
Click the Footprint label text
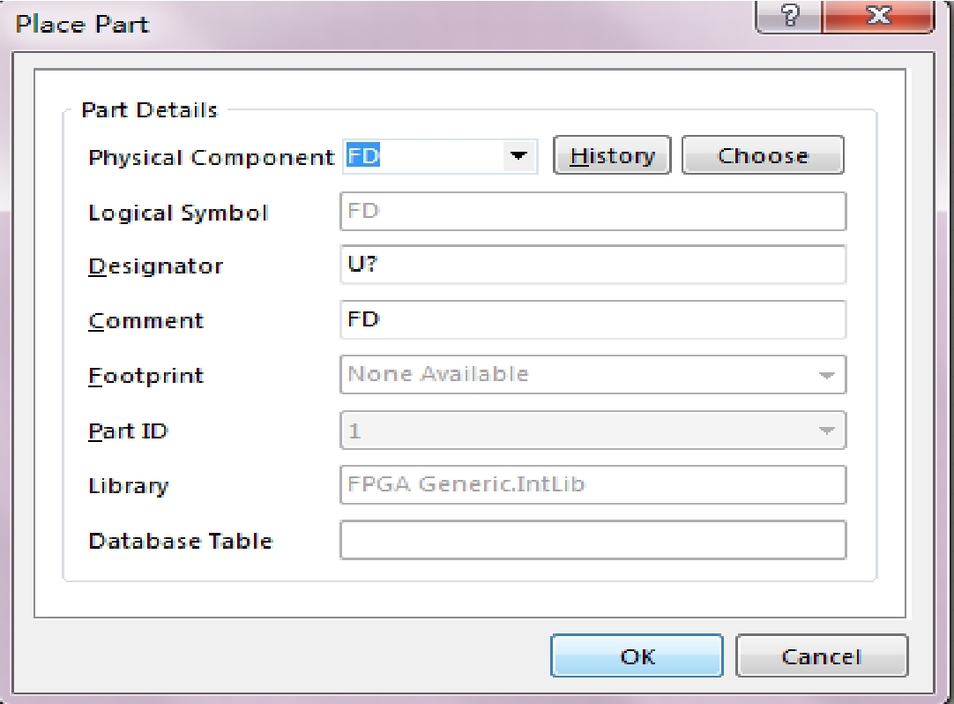coord(146,376)
